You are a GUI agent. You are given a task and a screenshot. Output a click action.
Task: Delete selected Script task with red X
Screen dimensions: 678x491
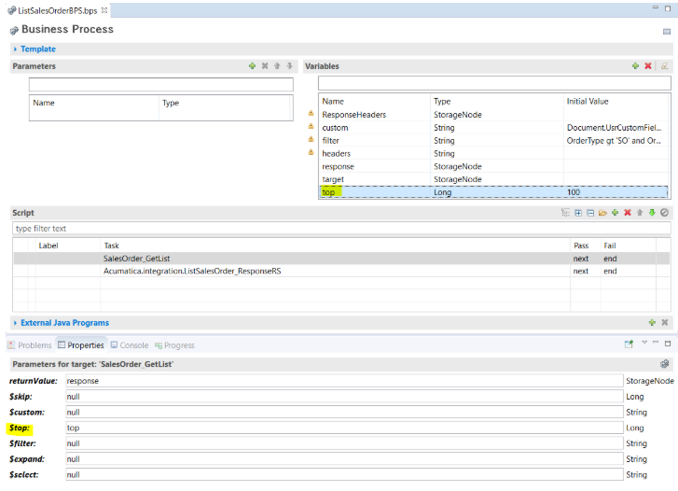tap(628, 213)
